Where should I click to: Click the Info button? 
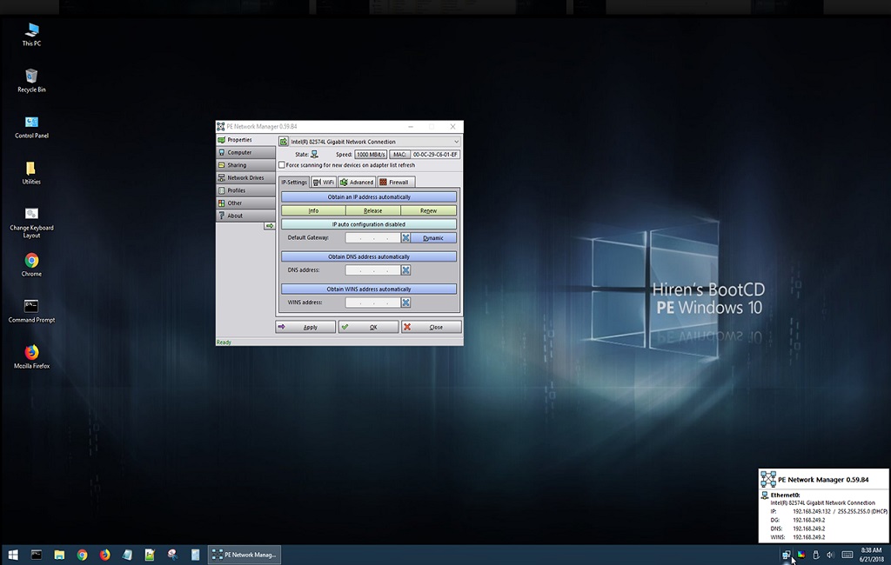pos(313,210)
